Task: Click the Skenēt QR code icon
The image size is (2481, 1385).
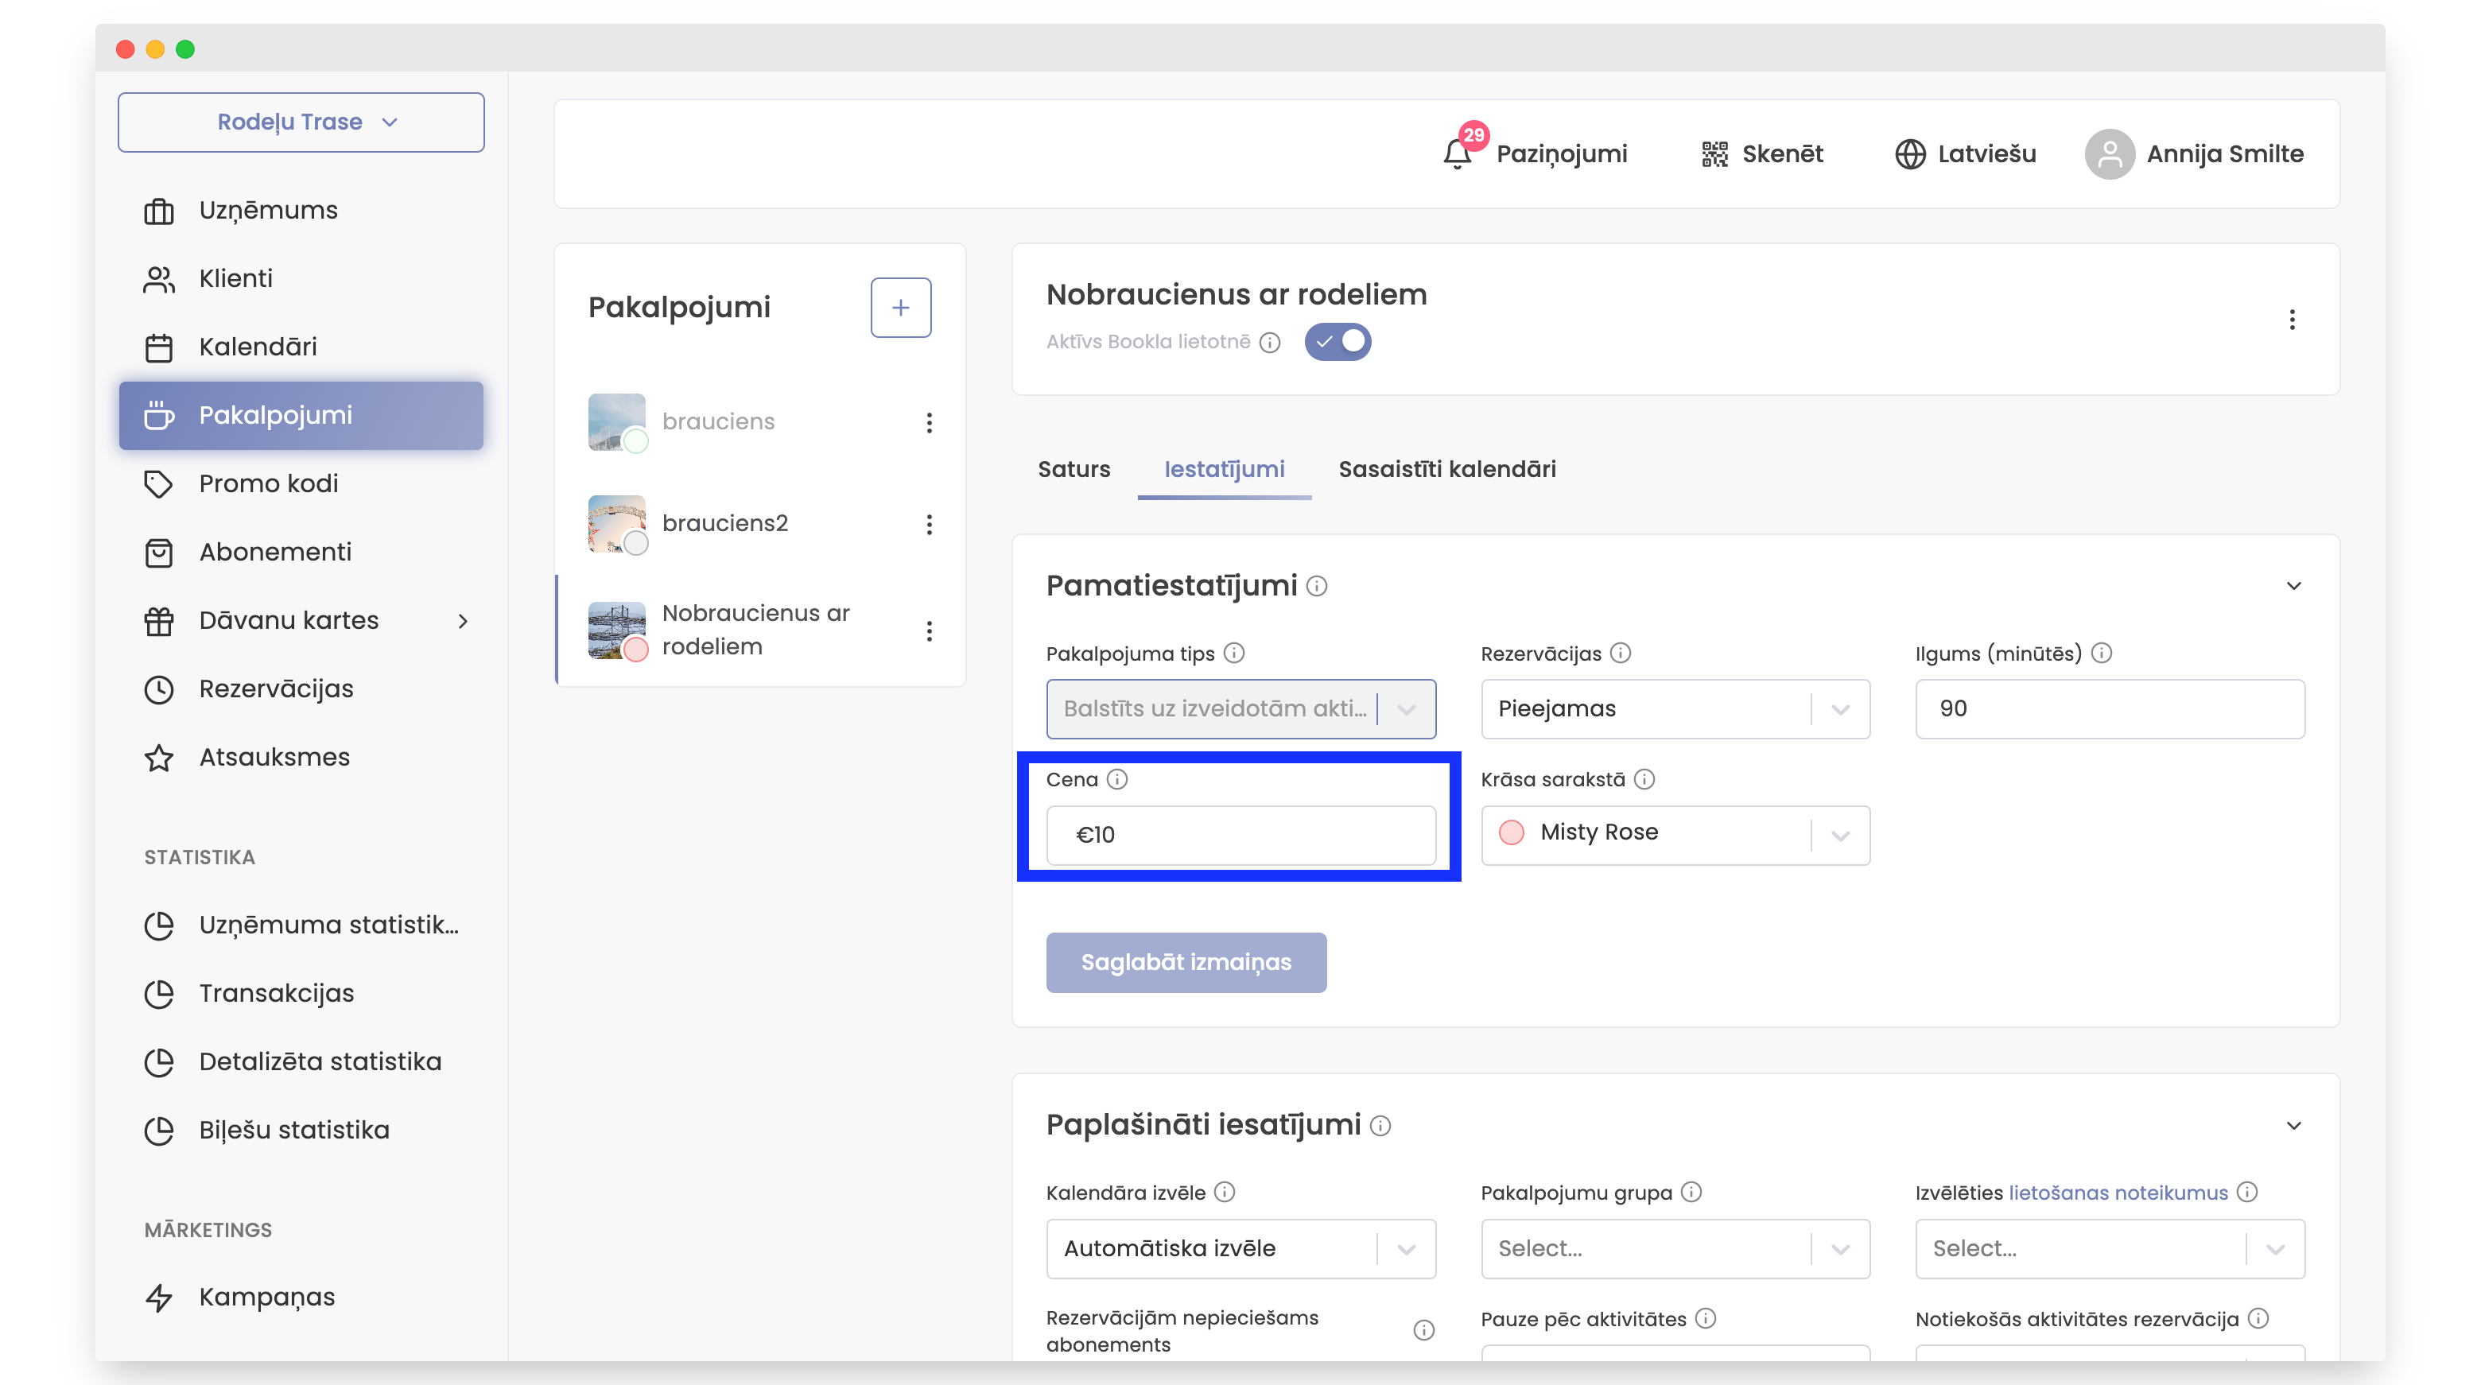Action: 1714,154
